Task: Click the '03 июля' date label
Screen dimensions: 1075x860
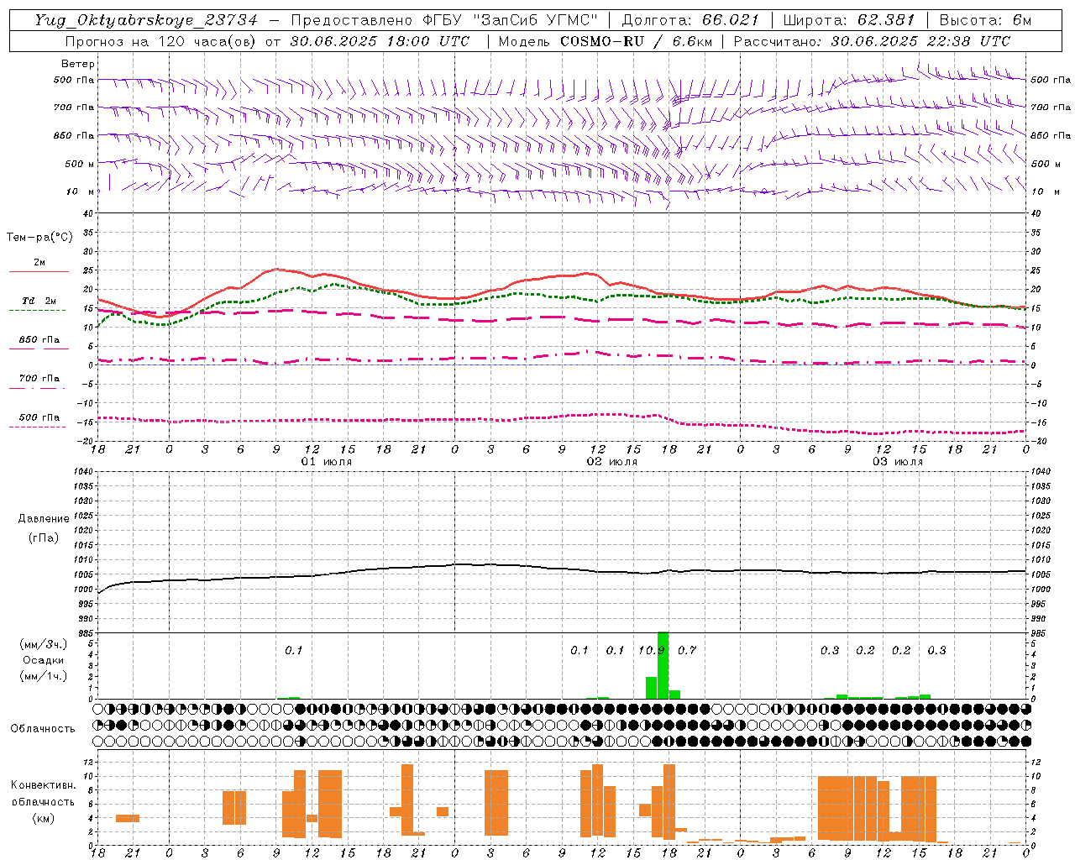Action: tap(898, 462)
